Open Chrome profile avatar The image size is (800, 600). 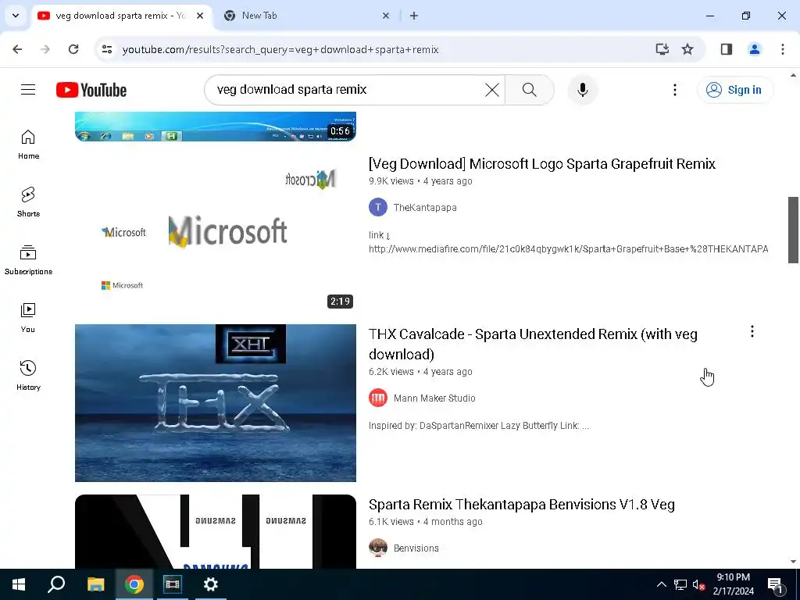click(x=755, y=49)
